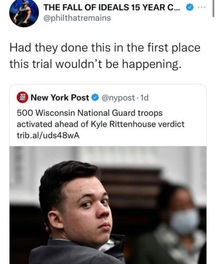
Task: Click the New York Post account name
Action: click(60, 98)
